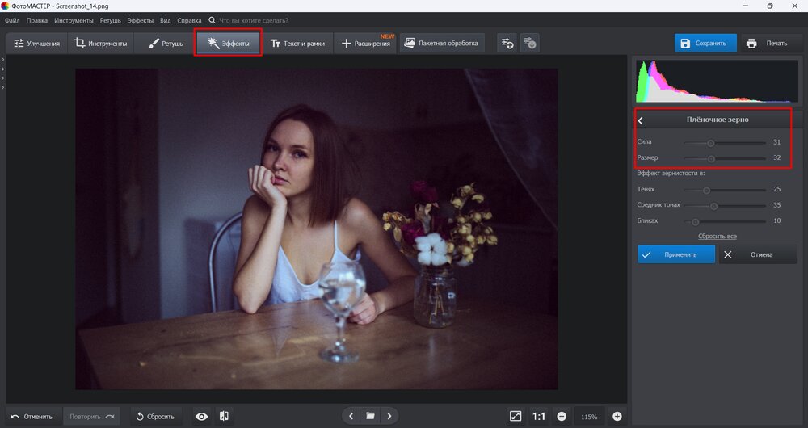Zoom in with the plus icon
Image resolution: width=808 pixels, height=428 pixels.
[617, 416]
